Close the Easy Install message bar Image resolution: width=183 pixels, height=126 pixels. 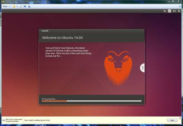click(180, 118)
